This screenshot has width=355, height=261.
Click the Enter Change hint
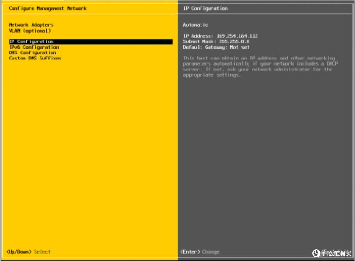(200, 252)
